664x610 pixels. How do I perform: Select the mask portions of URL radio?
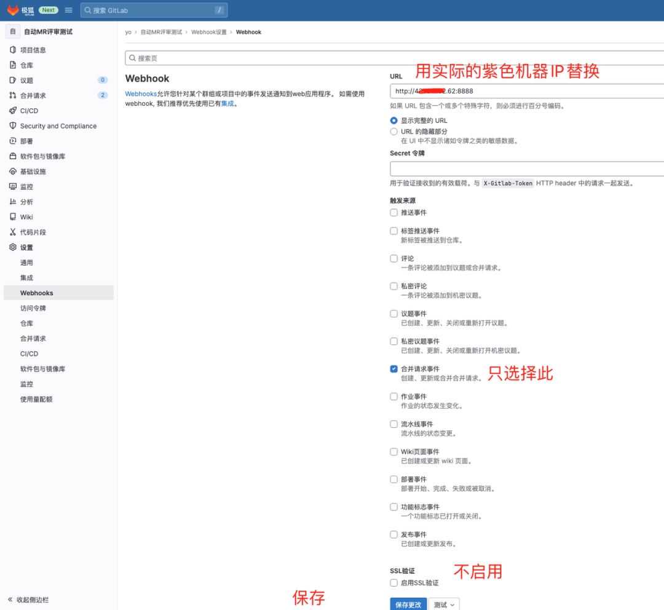(x=394, y=132)
